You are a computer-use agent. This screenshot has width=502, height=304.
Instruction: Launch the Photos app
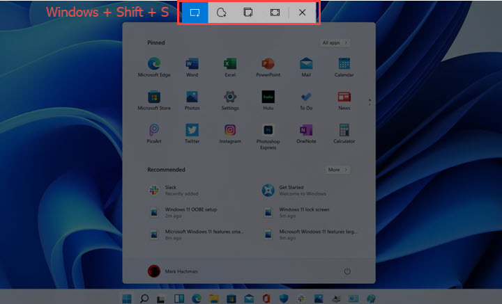coord(192,101)
